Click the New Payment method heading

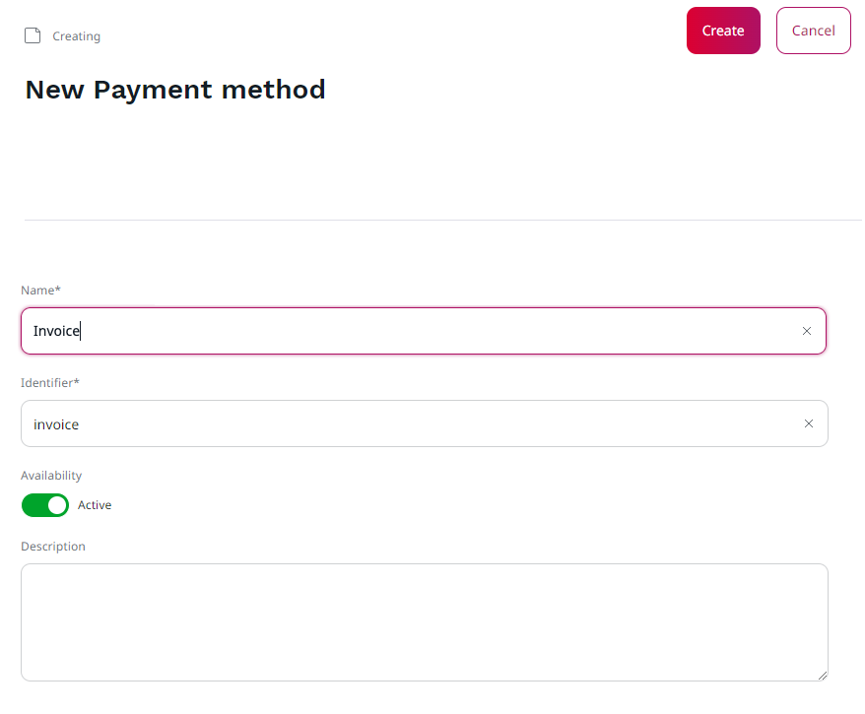pos(174,90)
